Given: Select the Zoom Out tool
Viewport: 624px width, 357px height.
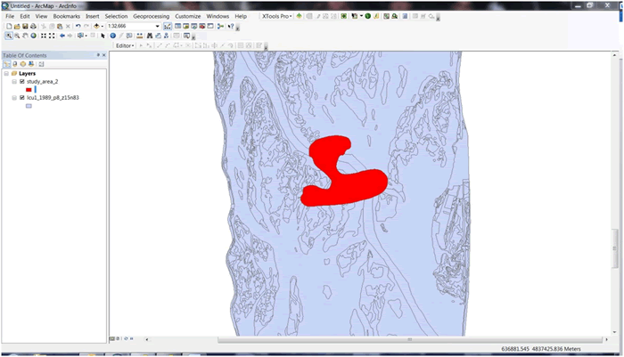Looking at the screenshot, I should click(x=17, y=36).
